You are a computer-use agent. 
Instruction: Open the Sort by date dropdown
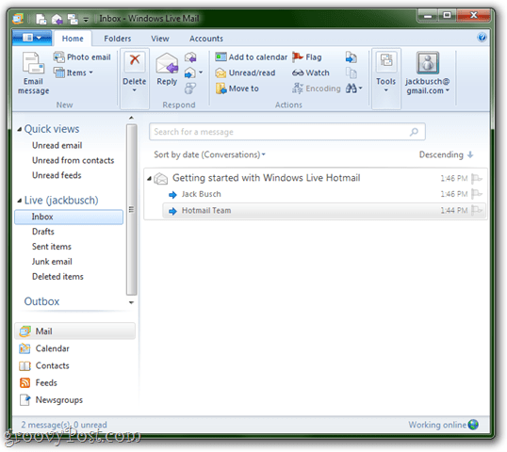[x=209, y=154]
